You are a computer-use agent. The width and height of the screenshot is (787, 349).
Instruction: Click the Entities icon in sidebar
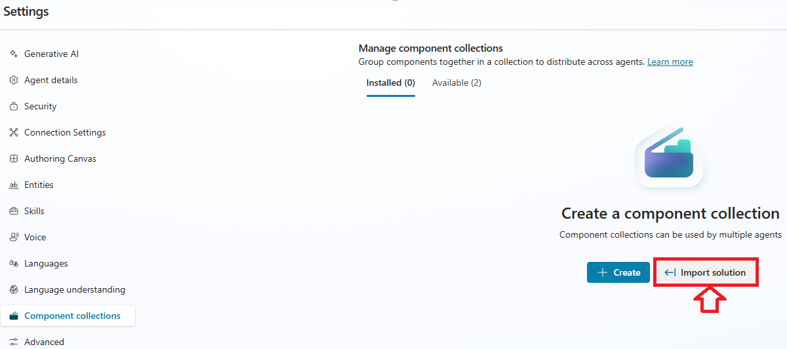[x=13, y=185]
